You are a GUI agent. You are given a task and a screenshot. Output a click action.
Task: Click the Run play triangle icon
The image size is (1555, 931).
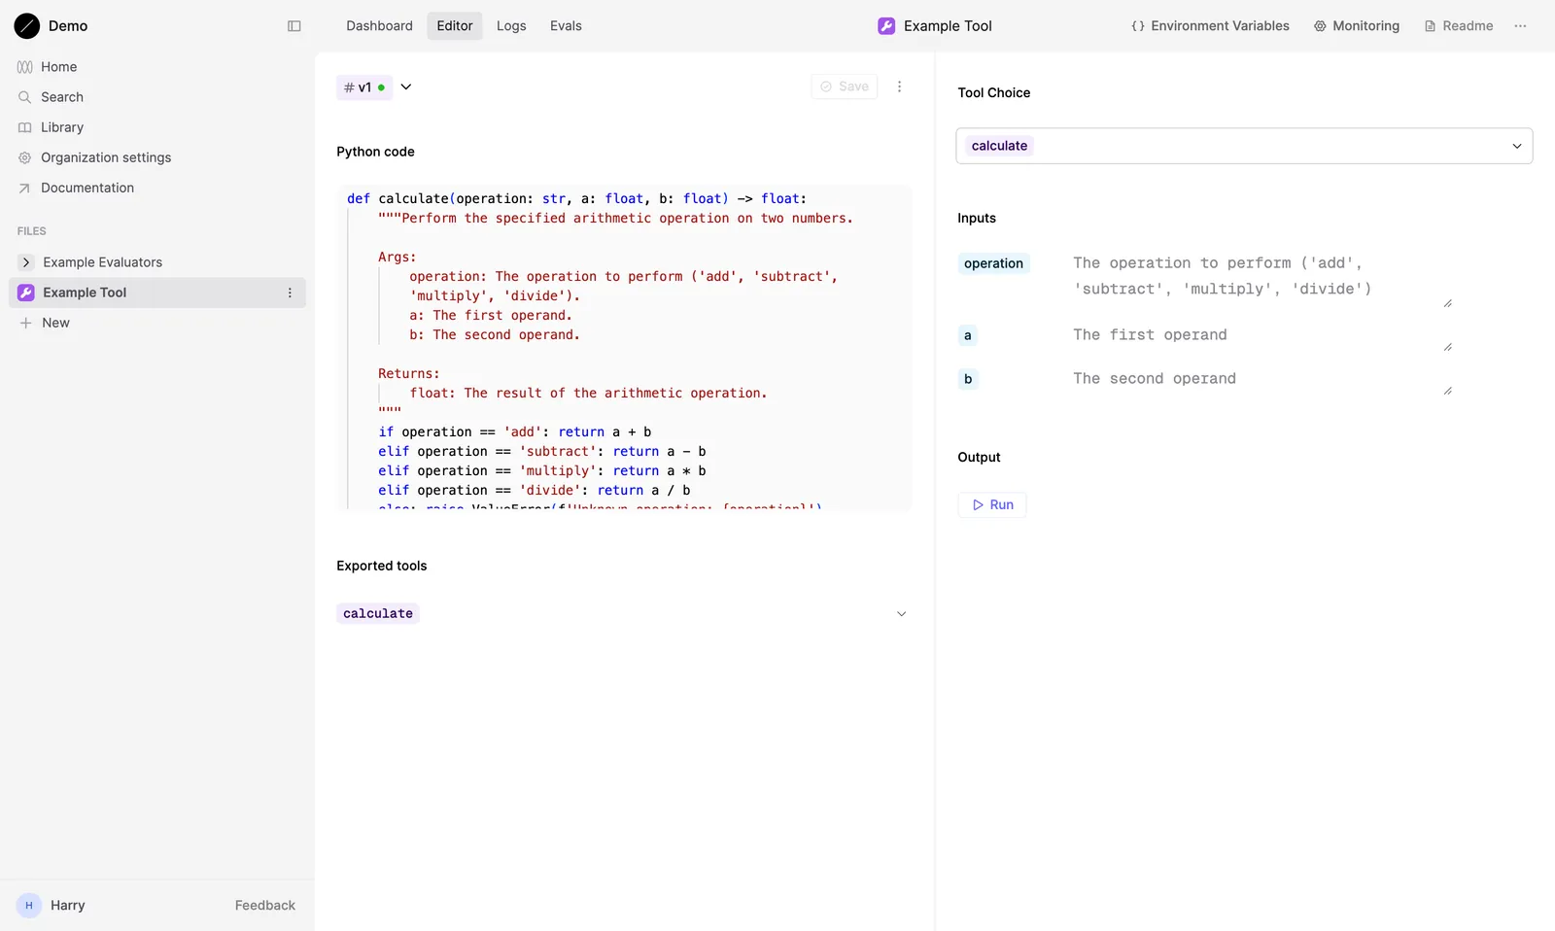pos(978,505)
